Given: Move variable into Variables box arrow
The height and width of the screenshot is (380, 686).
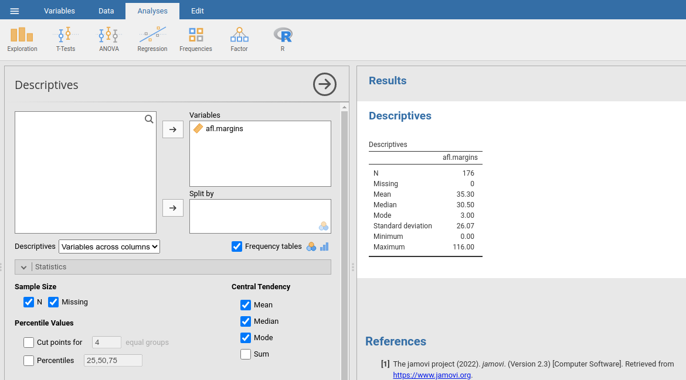Looking at the screenshot, I should pos(173,129).
